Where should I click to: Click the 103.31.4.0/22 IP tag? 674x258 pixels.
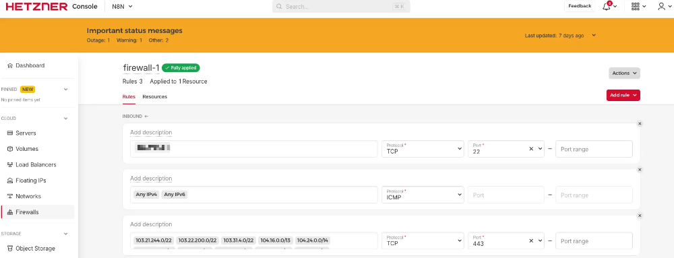pyautogui.click(x=239, y=240)
